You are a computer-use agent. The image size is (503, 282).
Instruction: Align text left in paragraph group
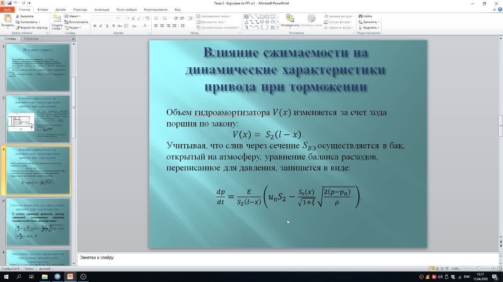[x=156, y=26]
